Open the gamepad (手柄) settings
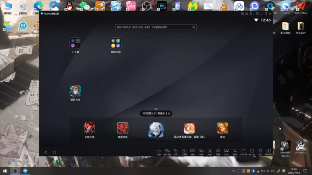This screenshot has height=175, width=312. pos(201,151)
